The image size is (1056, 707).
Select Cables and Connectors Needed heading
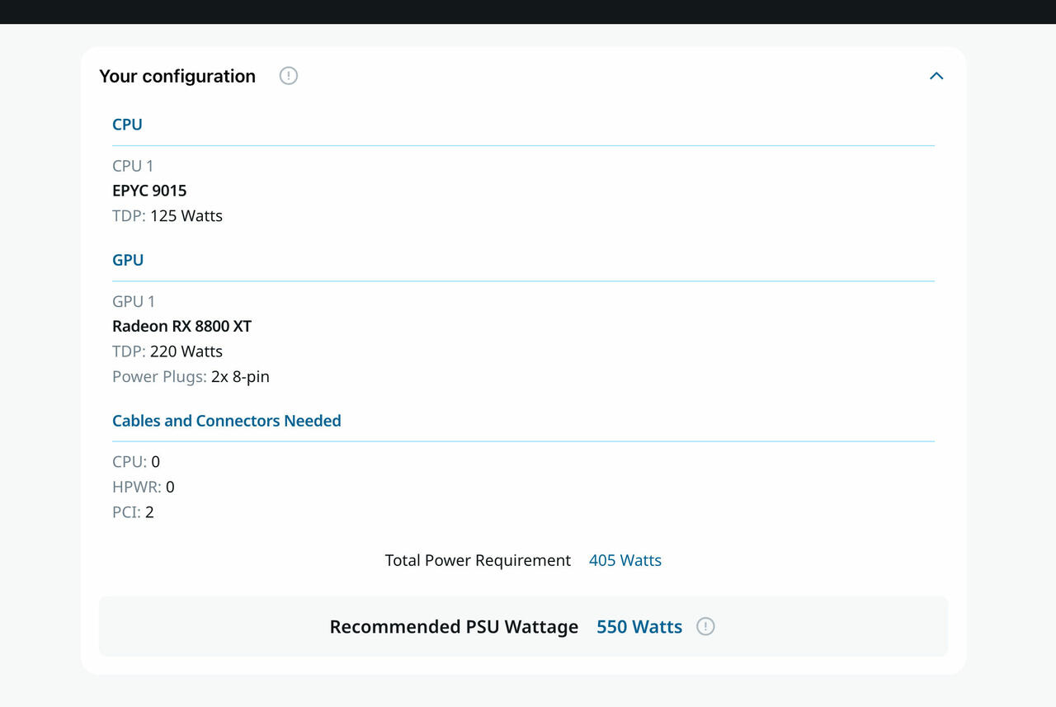point(226,421)
